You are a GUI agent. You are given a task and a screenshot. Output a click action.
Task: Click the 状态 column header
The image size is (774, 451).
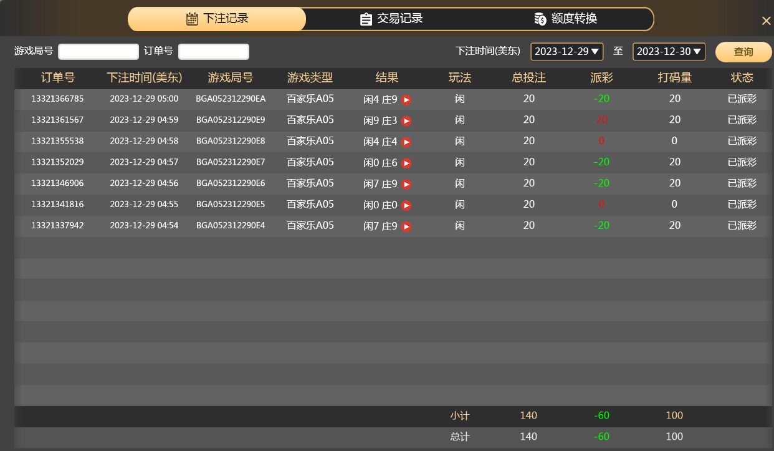coord(742,78)
